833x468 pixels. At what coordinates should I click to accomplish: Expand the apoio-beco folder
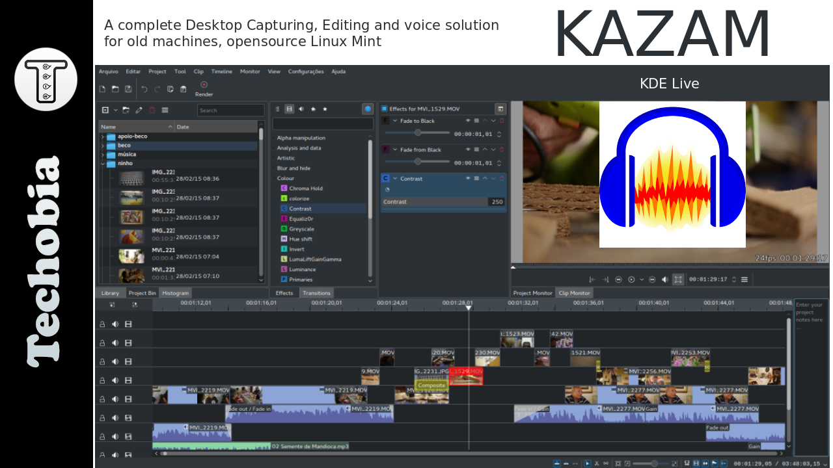103,137
